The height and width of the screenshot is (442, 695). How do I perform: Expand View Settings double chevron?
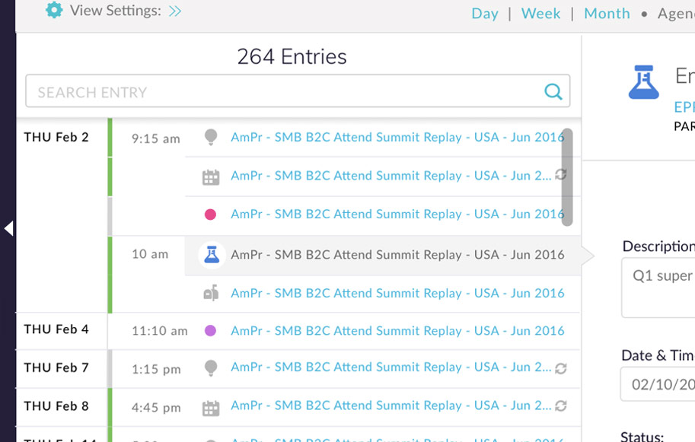pos(175,11)
